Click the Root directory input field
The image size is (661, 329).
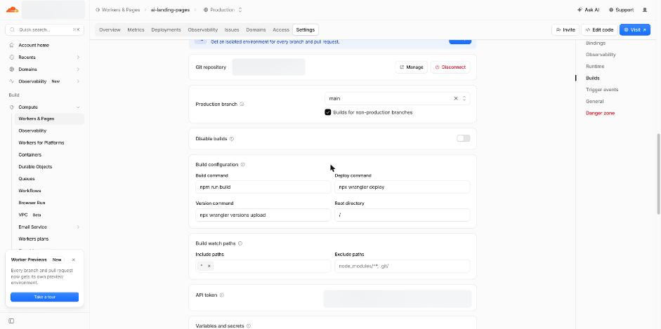(403, 215)
